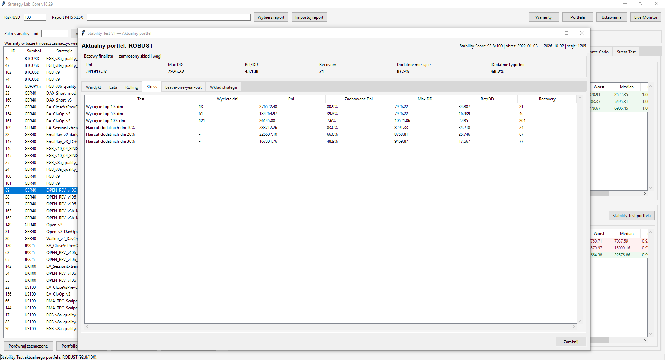Focus the Risk USD input field
Screen dimensions: 665x360
35,17
